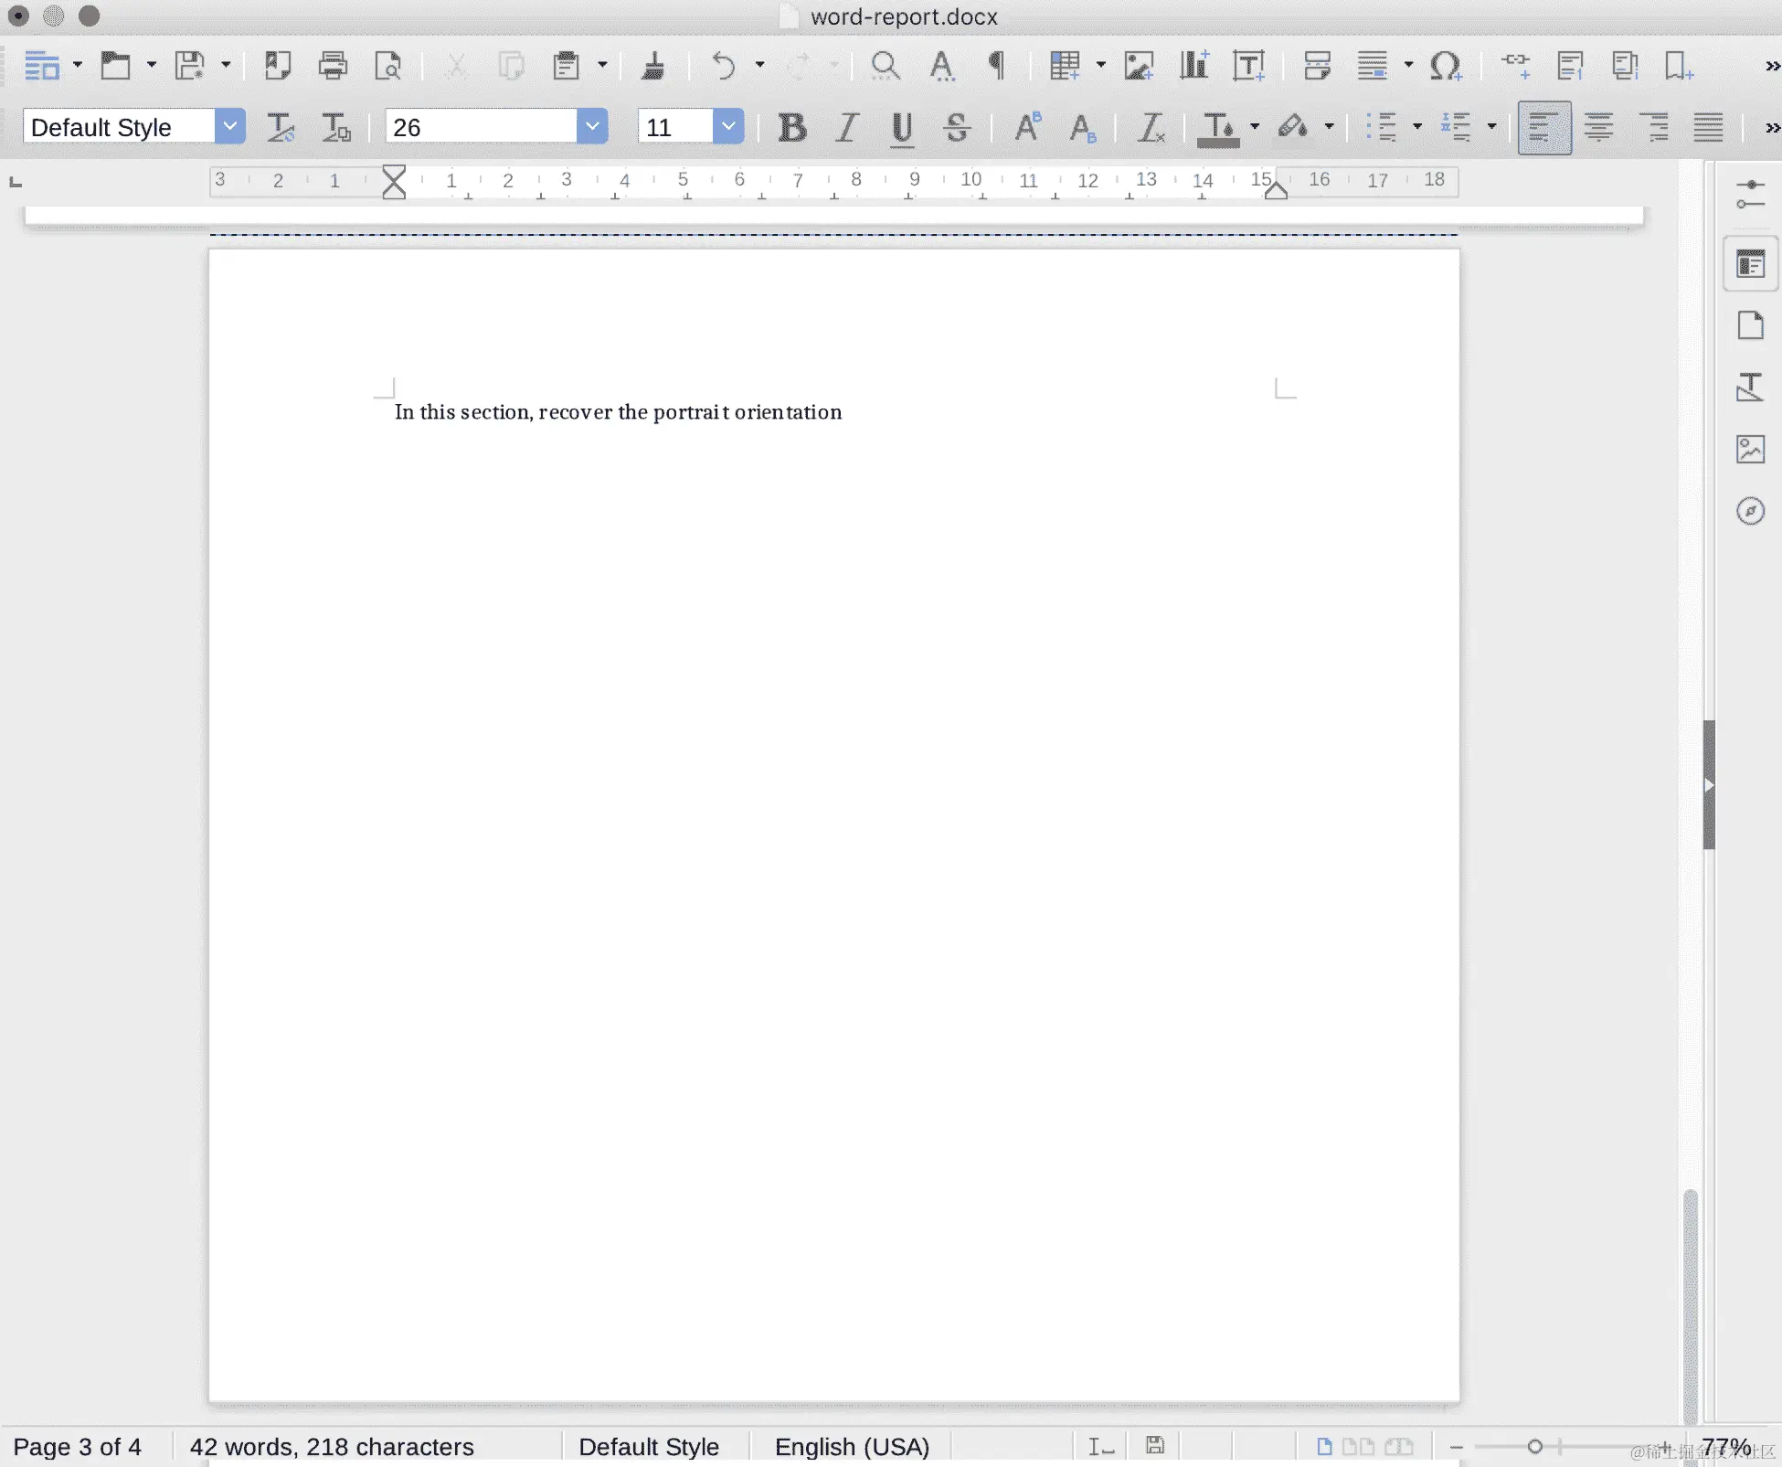Open the paragraph style dropdown
The height and width of the screenshot is (1467, 1782).
coord(230,126)
